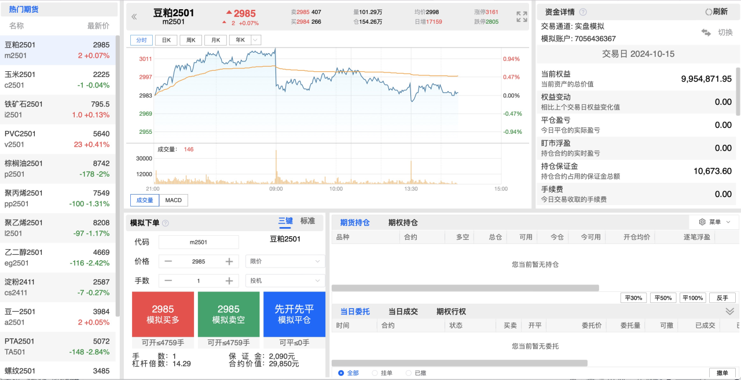
Task: Show 成交量 indicator
Action: (145, 200)
